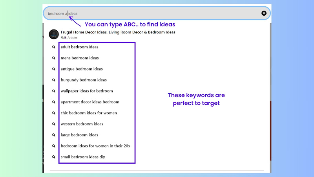This screenshot has height=177, width=314.
Task: Select 'chic bedroom ideas for women'
Action: 89,113
